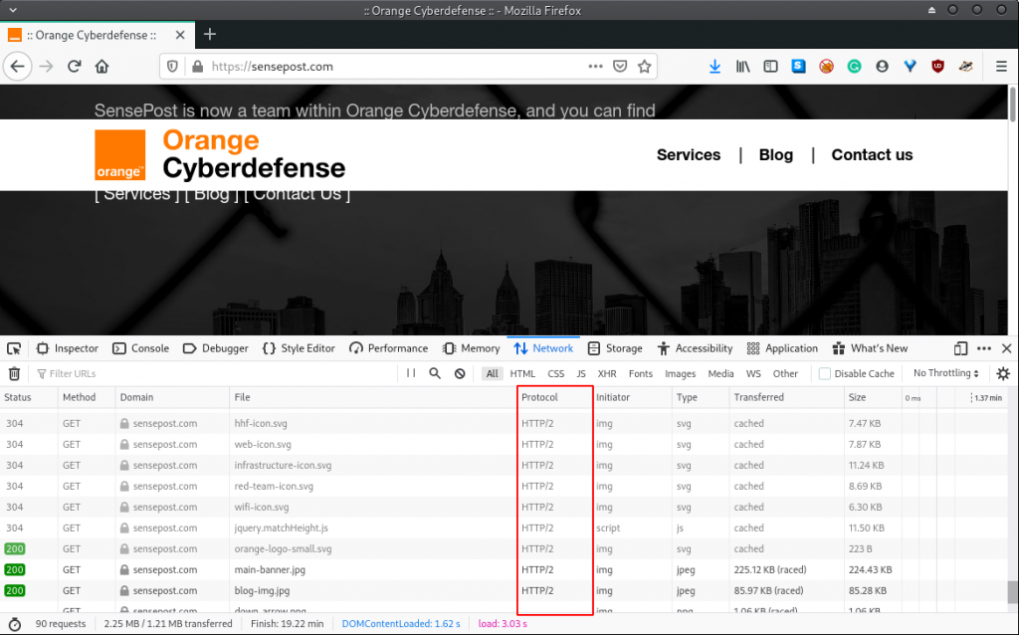Screen dimensions: 1019x635
Task: Click the Services link in header
Action: (x=689, y=155)
